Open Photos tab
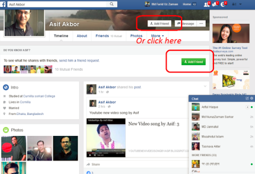 (136, 36)
